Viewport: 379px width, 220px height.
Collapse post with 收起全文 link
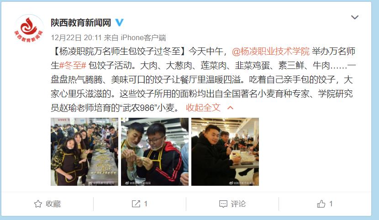203,108
